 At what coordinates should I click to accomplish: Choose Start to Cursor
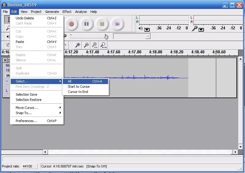tap(85, 87)
